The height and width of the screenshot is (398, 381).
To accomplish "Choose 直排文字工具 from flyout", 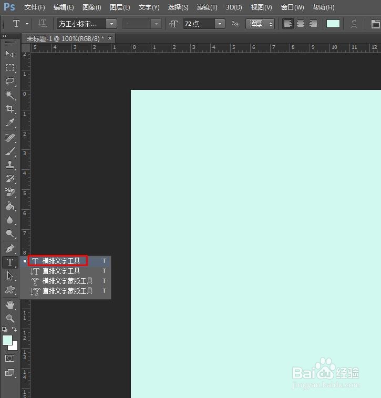I will 65,271.
